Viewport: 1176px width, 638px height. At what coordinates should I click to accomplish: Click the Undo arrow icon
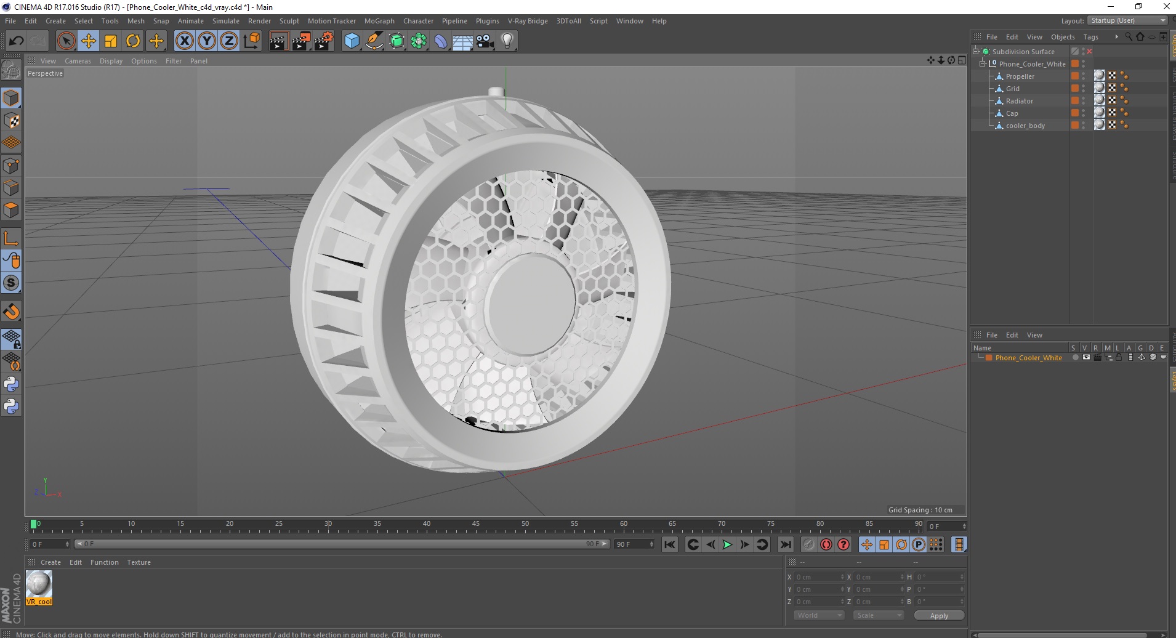click(16, 41)
